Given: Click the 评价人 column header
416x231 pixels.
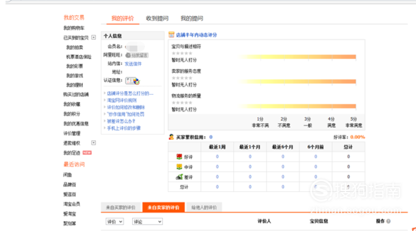Looking at the screenshot, I should (265, 221).
